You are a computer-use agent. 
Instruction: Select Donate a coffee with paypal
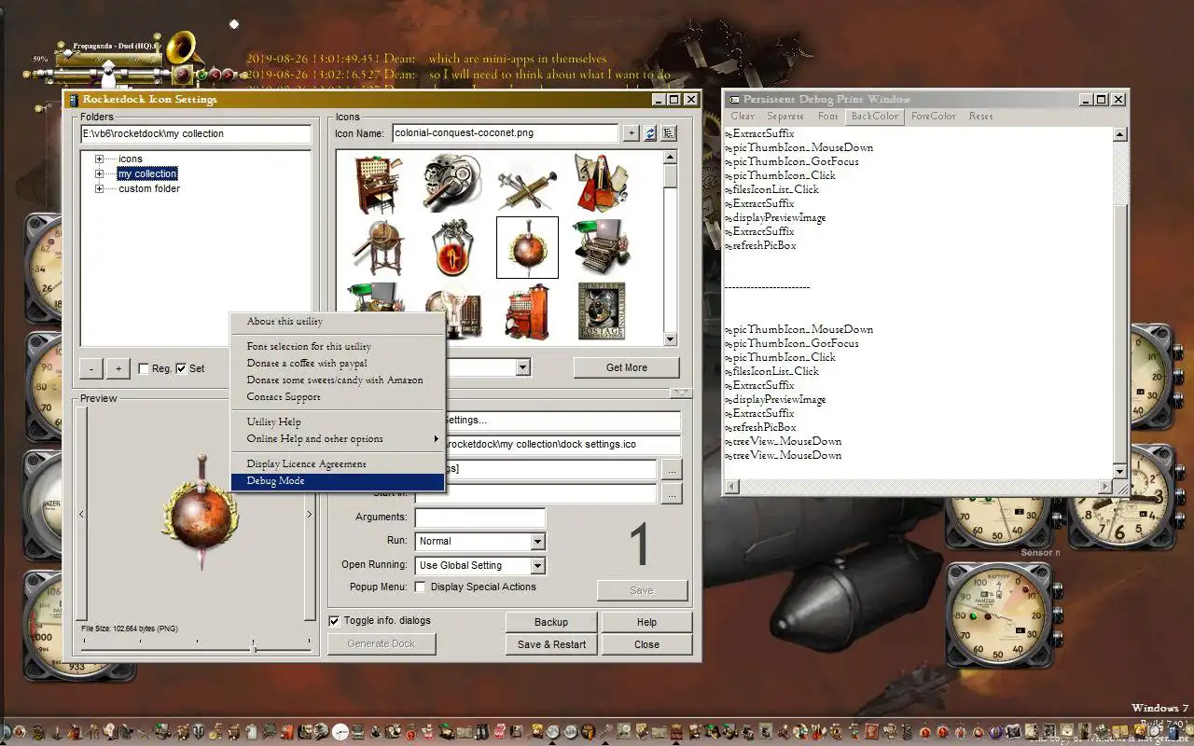338,364
